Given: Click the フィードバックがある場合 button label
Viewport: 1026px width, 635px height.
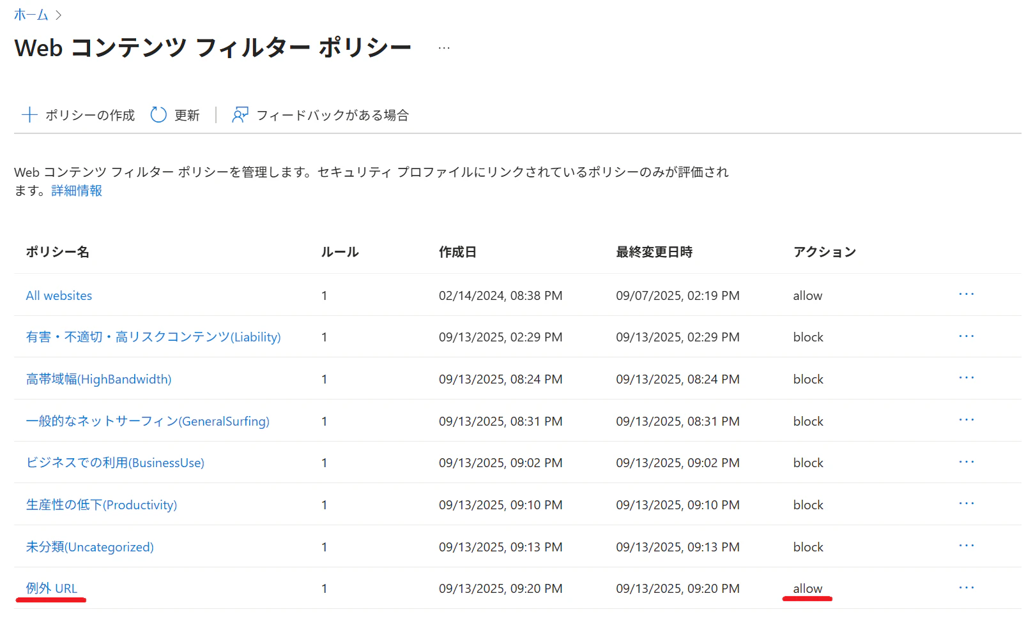Looking at the screenshot, I should 332,115.
